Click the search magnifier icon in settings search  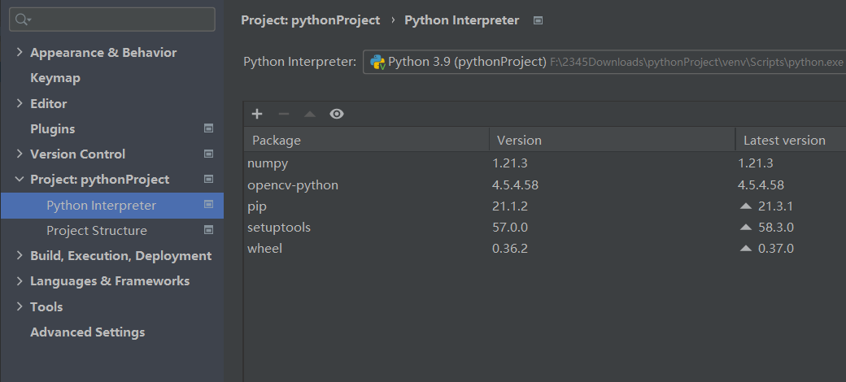(x=23, y=20)
